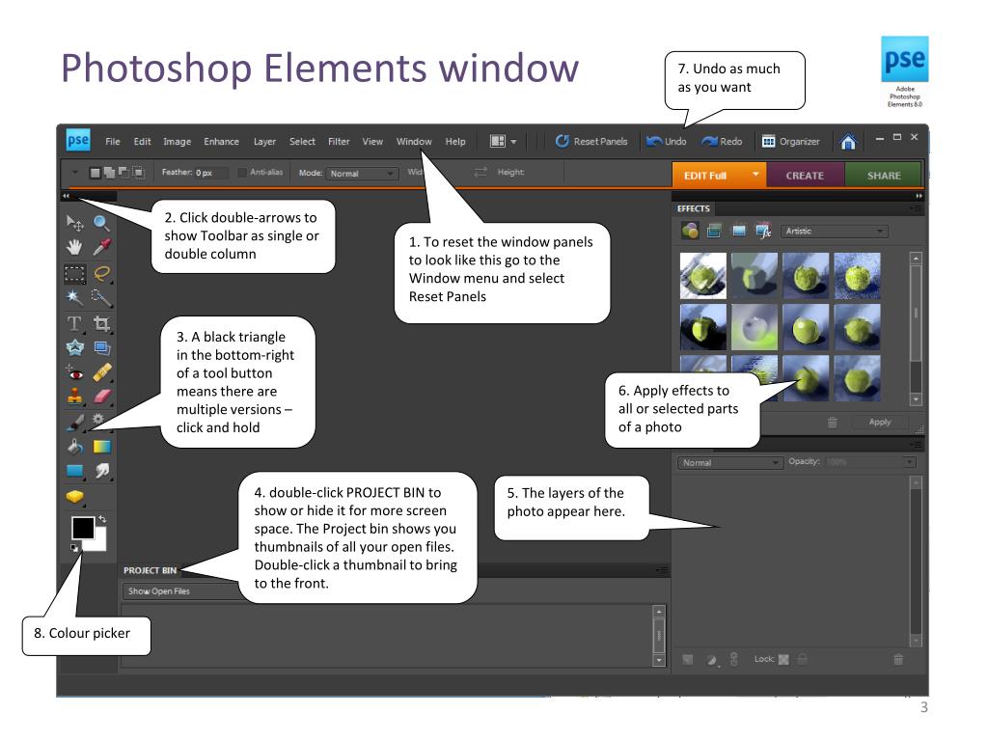Viewport: 988px width, 741px height.
Task: Select the Move tool
Action: click(74, 223)
